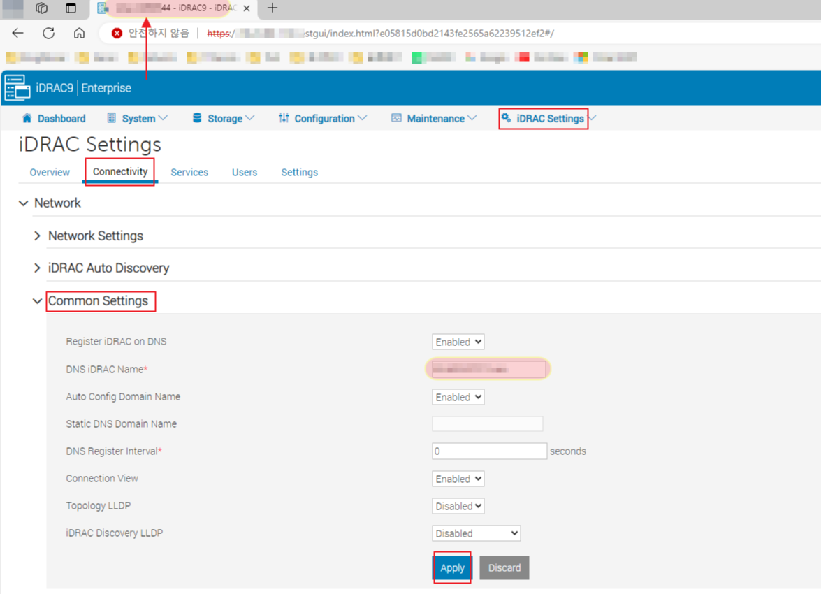821x594 pixels.
Task: Switch to the Connectivity tab
Action: [120, 172]
